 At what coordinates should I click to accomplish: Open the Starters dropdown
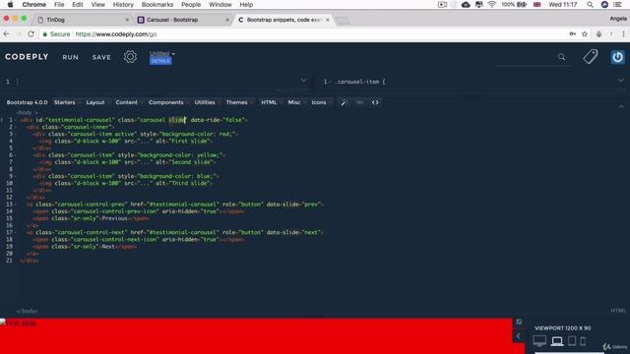pos(66,102)
